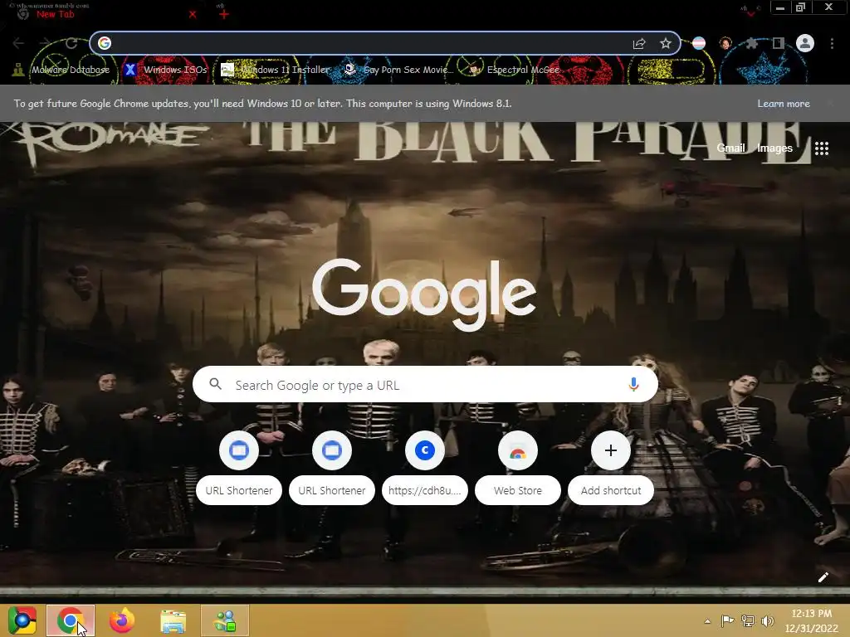This screenshot has width=850, height=637.
Task: Open the Extensions puzzle menu
Action: [x=752, y=43]
